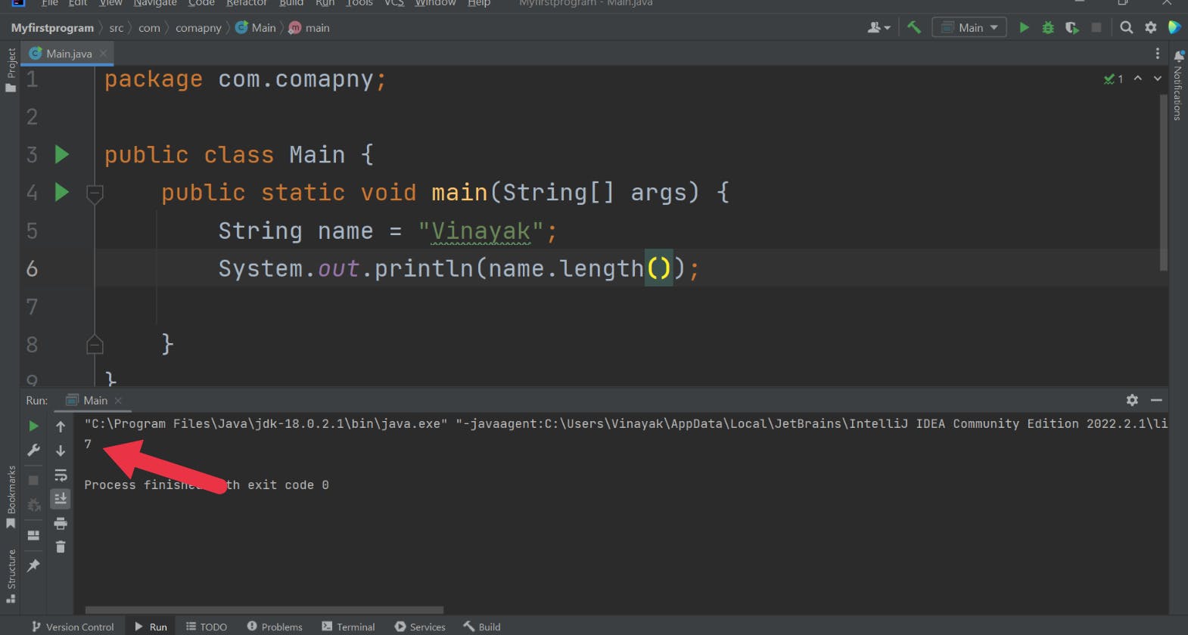The height and width of the screenshot is (635, 1188).
Task: Close the Main tab in Run panel
Action: tap(118, 401)
